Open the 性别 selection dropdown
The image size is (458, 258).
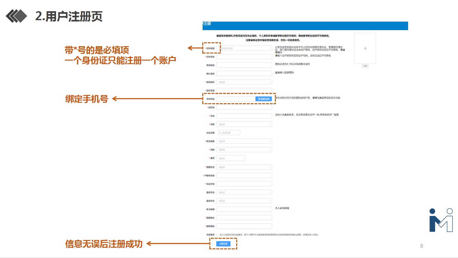click(x=244, y=124)
